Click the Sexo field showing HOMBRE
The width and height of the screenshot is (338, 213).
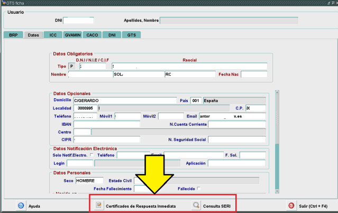88,180
